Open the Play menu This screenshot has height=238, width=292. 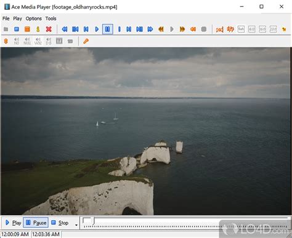point(17,18)
